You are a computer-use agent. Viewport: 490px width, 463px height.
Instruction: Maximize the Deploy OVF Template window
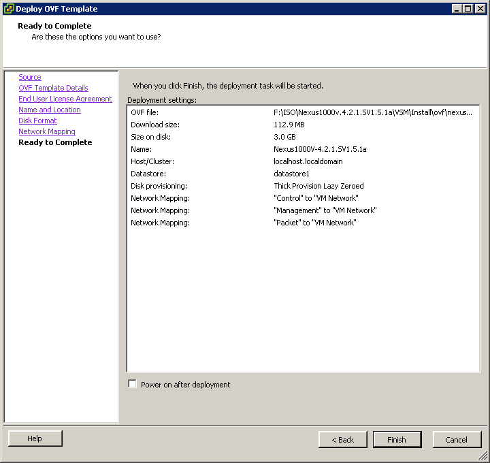click(x=468, y=8)
